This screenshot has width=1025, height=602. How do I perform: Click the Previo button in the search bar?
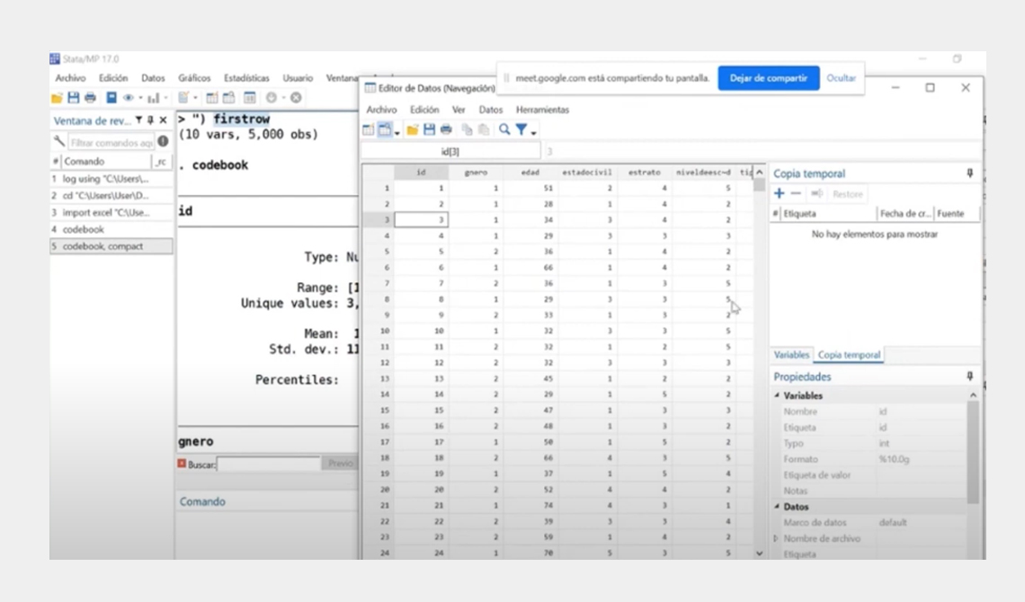point(340,463)
